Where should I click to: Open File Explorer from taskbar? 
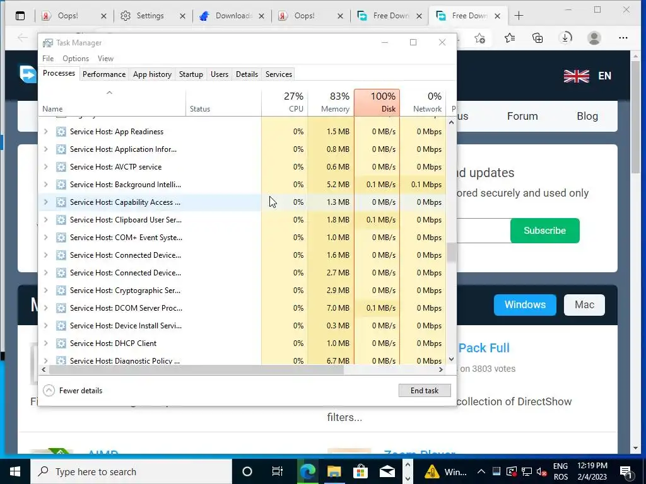point(334,471)
